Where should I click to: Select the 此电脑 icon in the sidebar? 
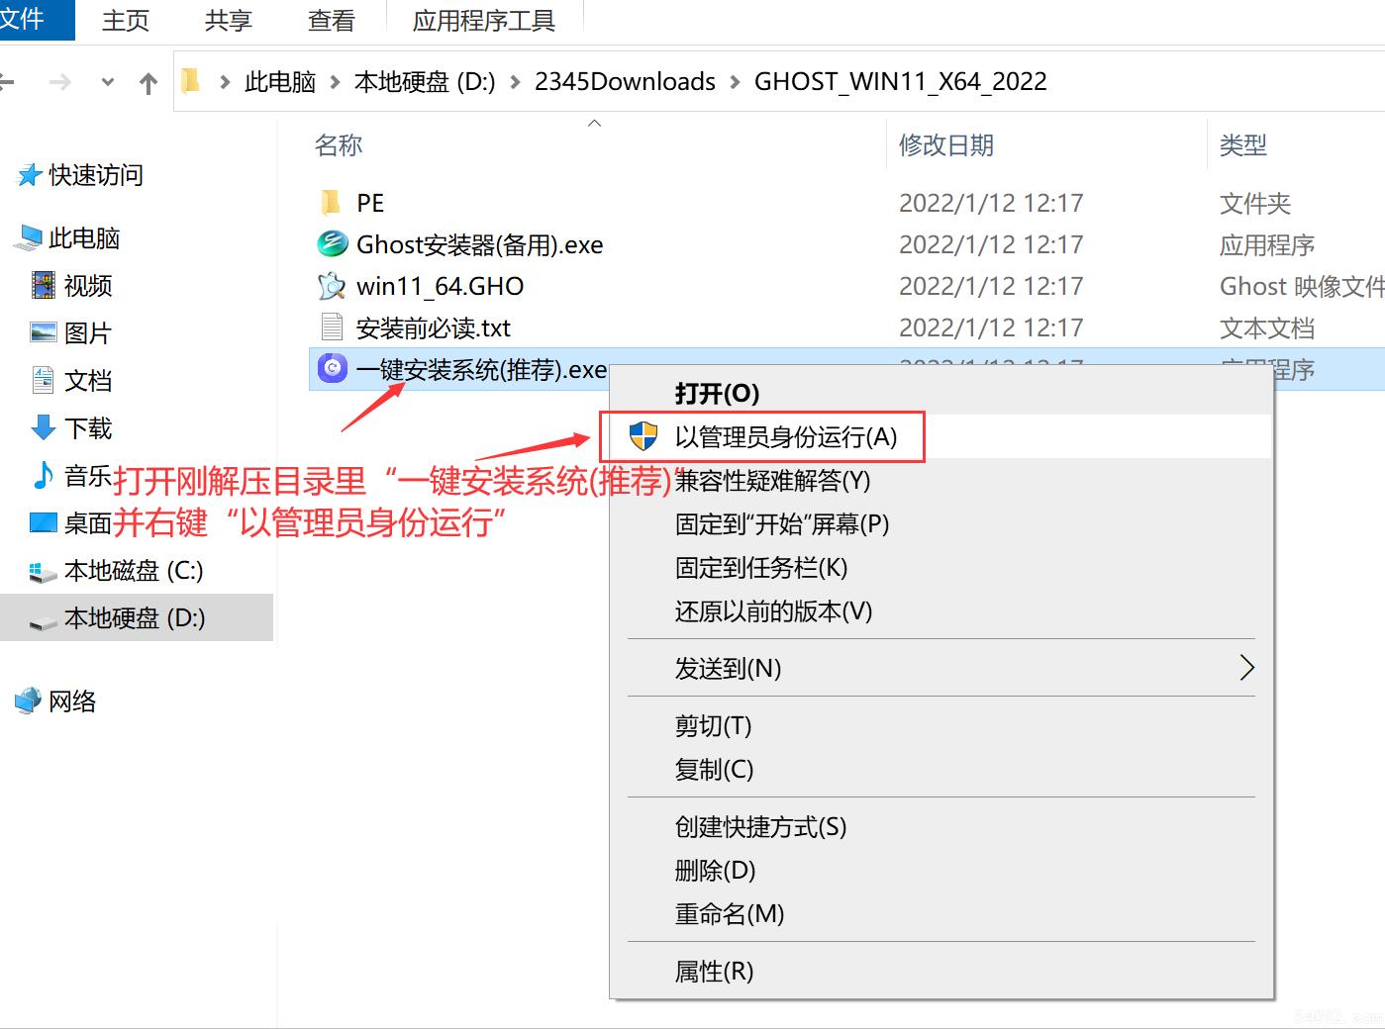[31, 237]
